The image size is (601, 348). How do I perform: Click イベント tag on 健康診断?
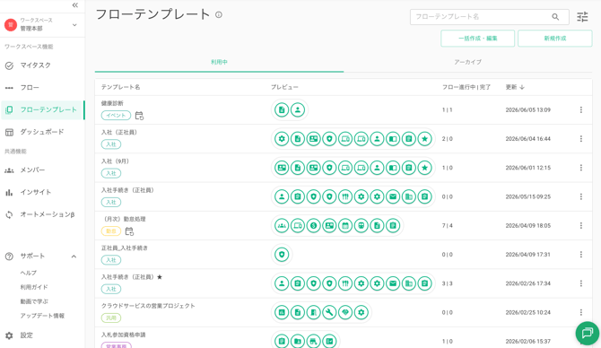point(116,116)
